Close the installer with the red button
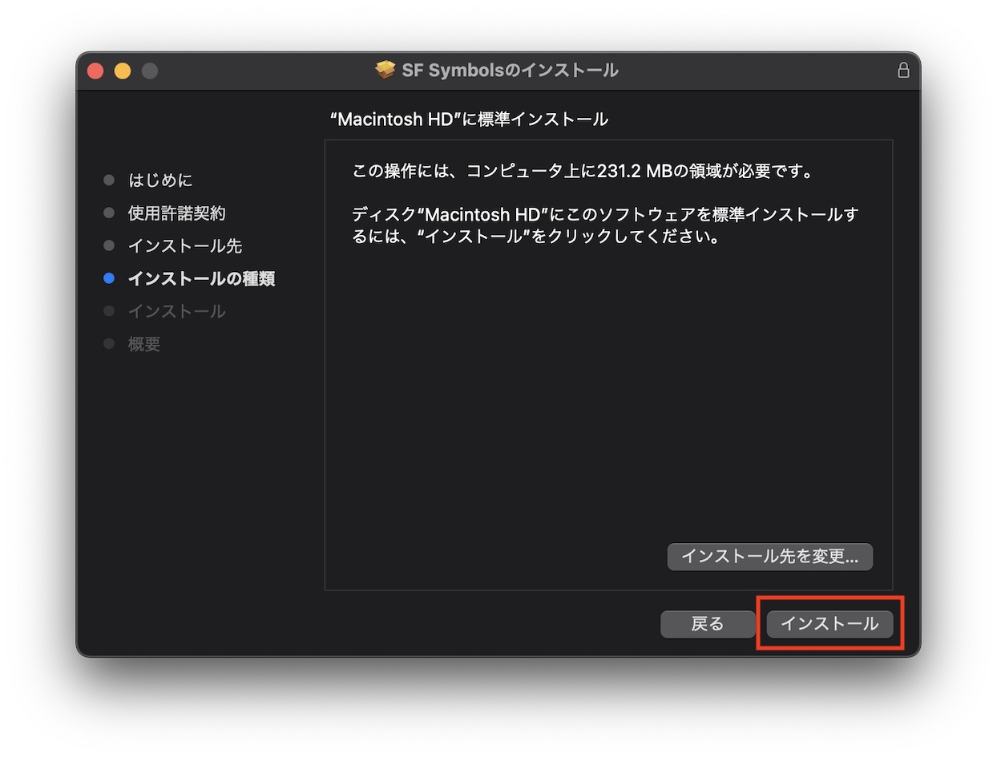This screenshot has width=997, height=758. point(95,71)
